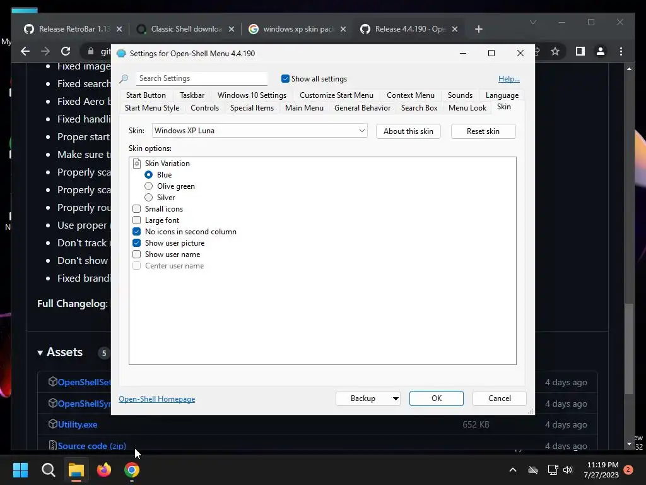This screenshot has width=646, height=485.
Task: Click the Chrome page vertical scrollbar thumb
Action: [x=629, y=349]
